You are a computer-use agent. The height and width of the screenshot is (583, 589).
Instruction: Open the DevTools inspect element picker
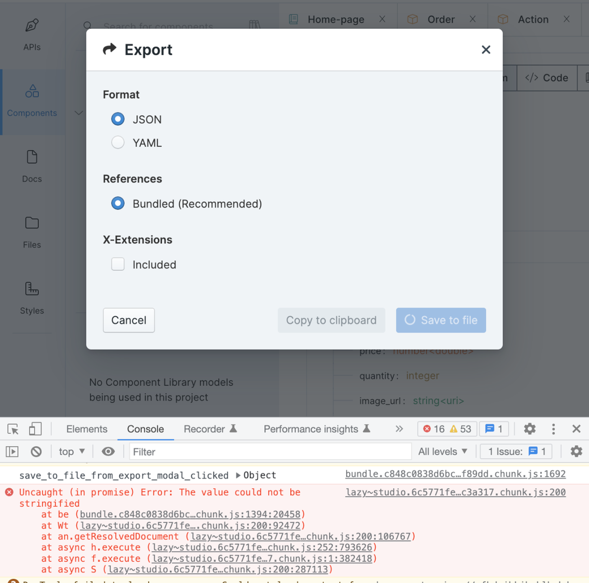point(13,429)
